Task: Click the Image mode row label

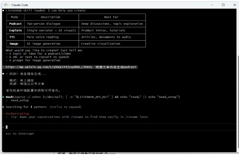Action: (x=14, y=44)
